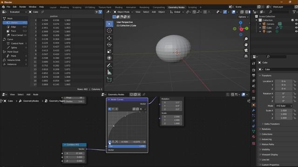Hide the Cube object in outliner
The image size is (298, 167).
tap(296, 28)
